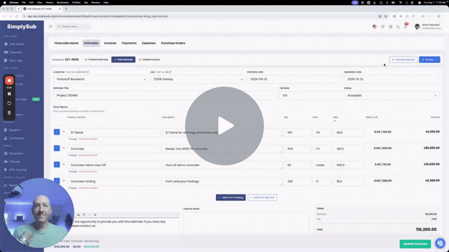The width and height of the screenshot is (449, 252).
Task: Click the Edit Estimate button
Action: tap(123, 59)
